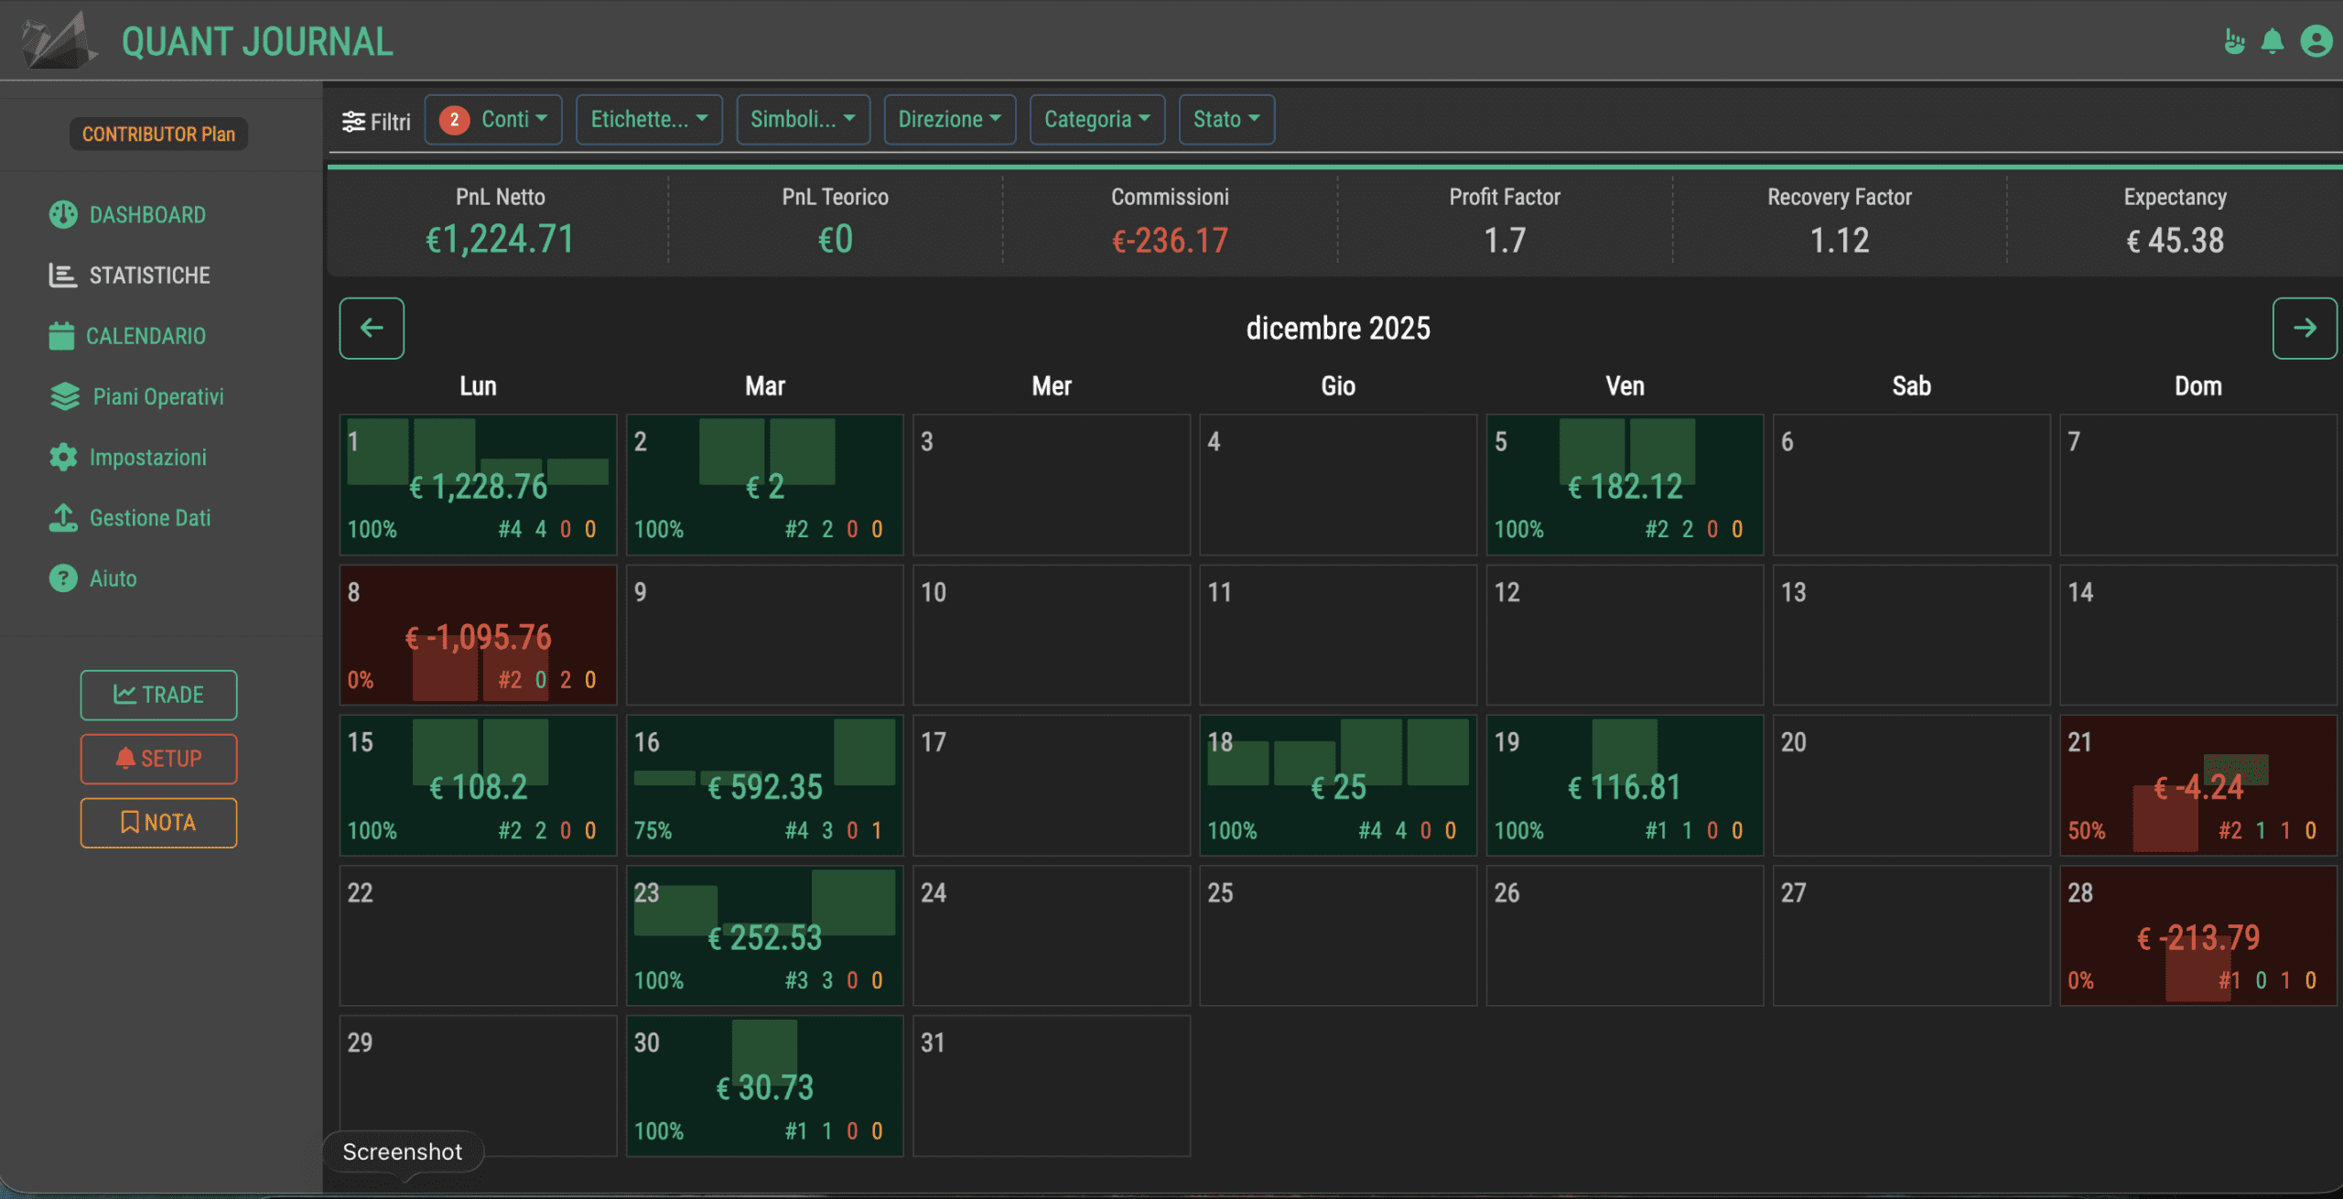Image resolution: width=2343 pixels, height=1199 pixels.
Task: Click the Dashboard palette icon
Action: click(x=63, y=214)
